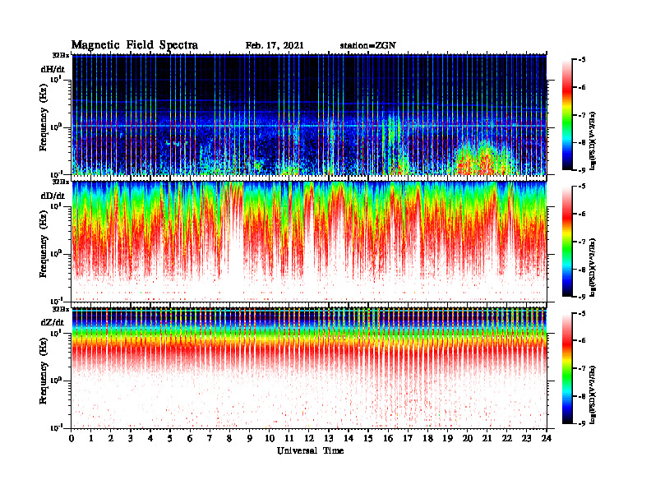Click the "Universal Time" axis label

311,450
